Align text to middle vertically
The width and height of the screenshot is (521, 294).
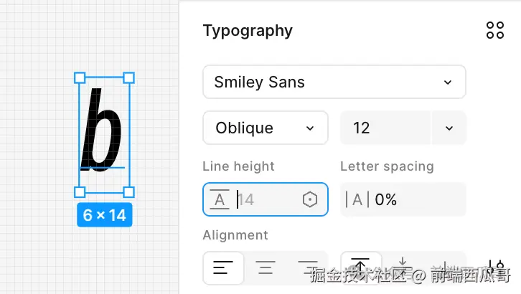403,267
